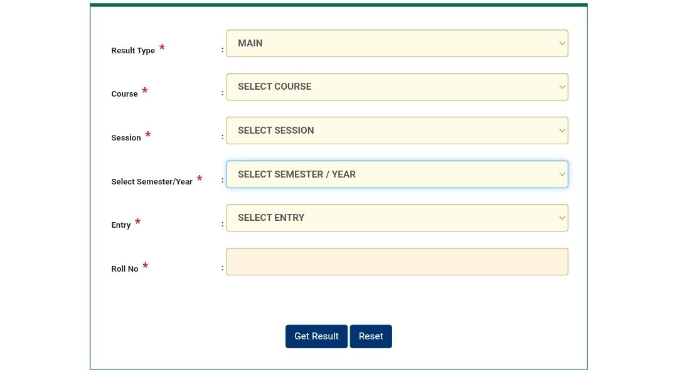Screen dimensions: 677x372
Task: Click the Session field label
Action: [x=126, y=138]
